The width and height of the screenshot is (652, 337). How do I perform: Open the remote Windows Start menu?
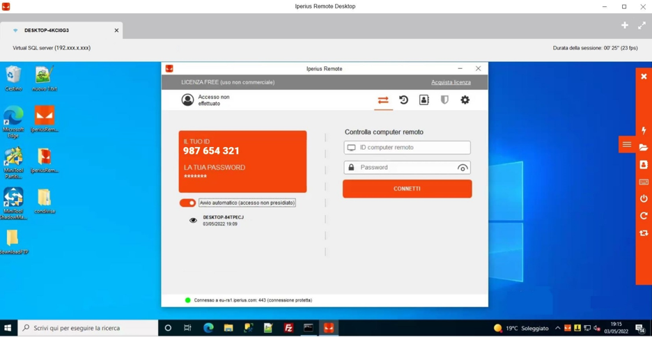tap(8, 328)
